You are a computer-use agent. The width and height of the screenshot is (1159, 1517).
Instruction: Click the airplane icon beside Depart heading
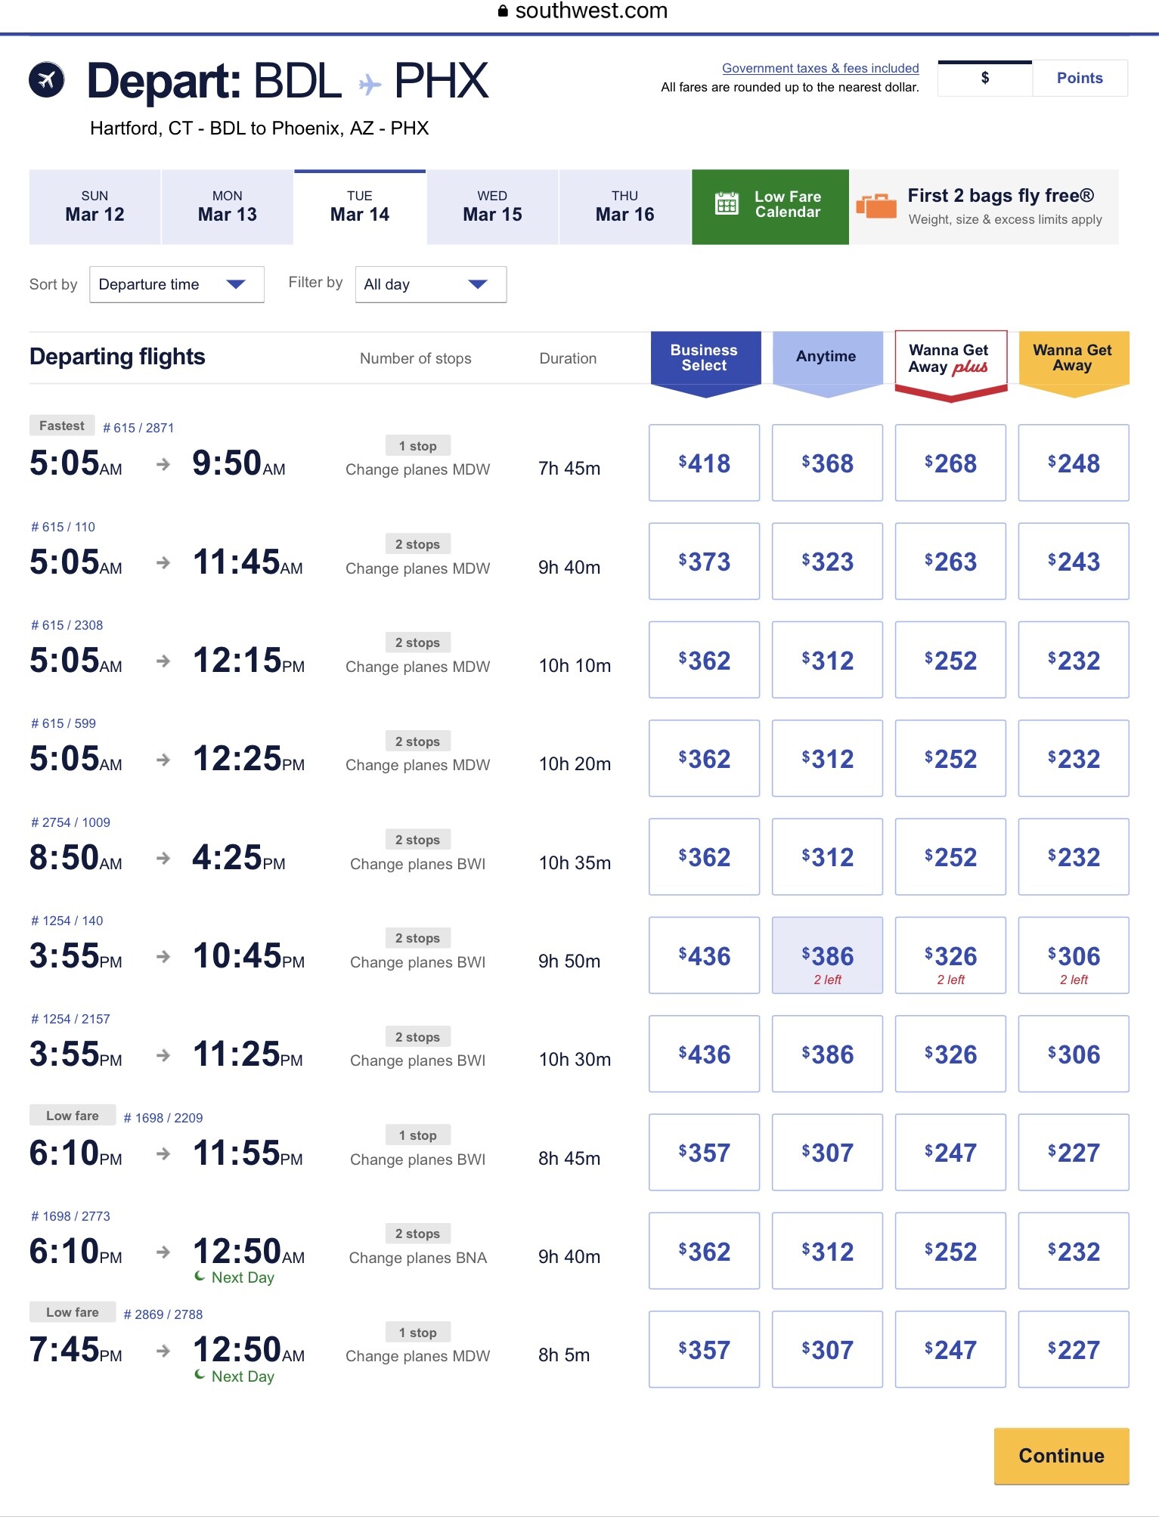47,79
